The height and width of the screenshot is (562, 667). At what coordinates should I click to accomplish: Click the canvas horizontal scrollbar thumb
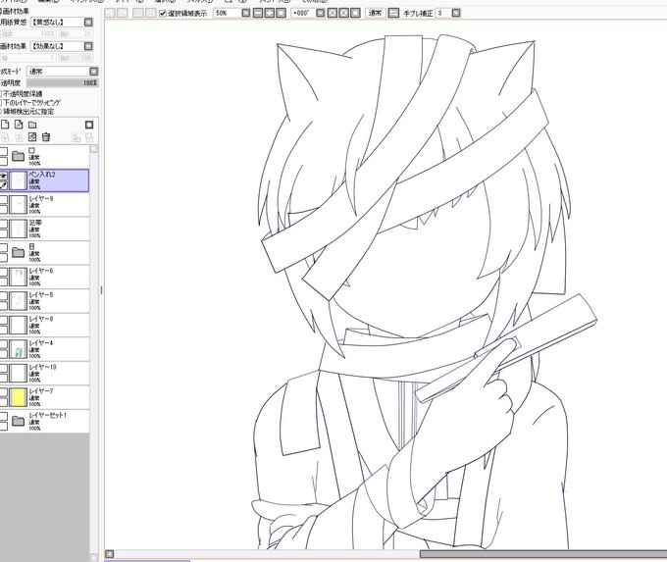[543, 554]
